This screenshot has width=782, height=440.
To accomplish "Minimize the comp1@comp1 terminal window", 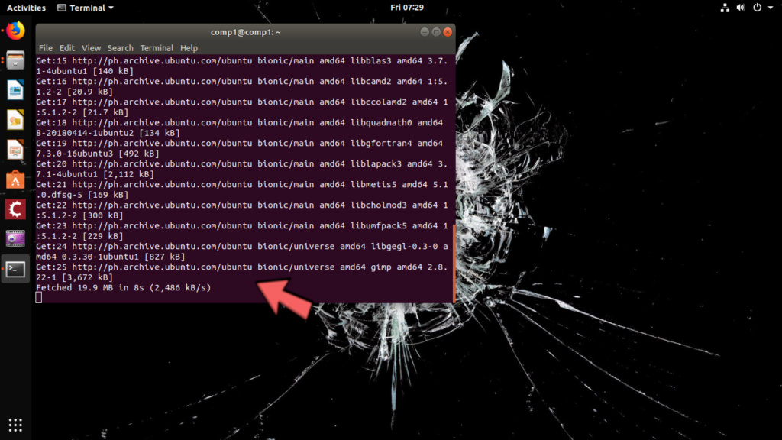I will coord(425,32).
